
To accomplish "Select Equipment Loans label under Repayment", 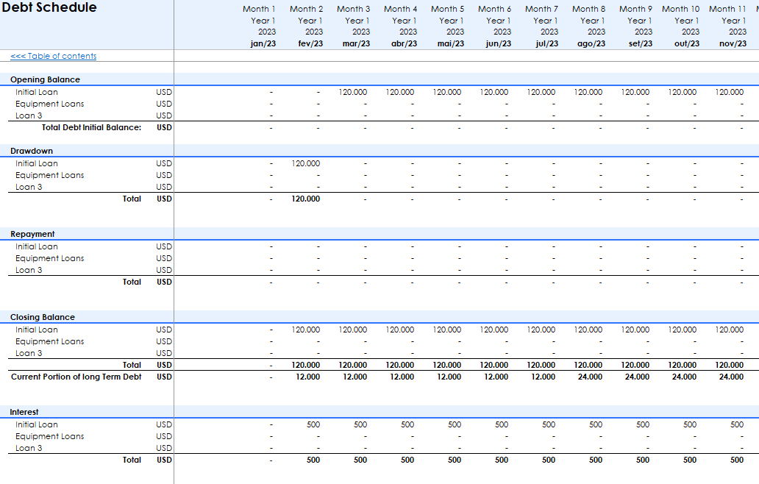I will [49, 258].
